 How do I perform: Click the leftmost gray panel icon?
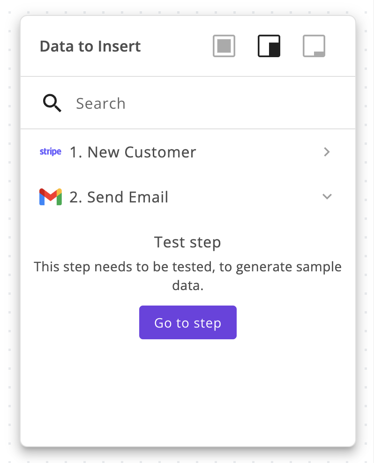[x=224, y=45]
